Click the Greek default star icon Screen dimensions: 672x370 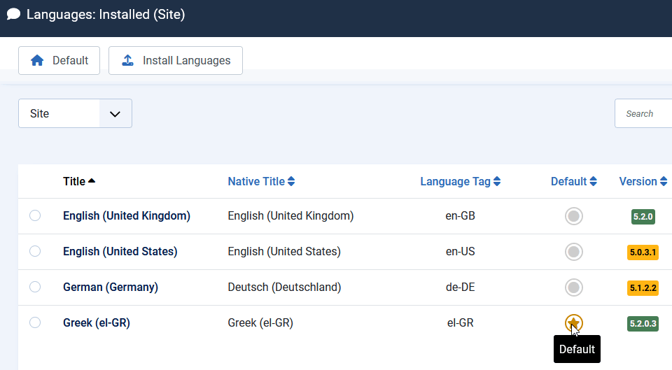[573, 322]
